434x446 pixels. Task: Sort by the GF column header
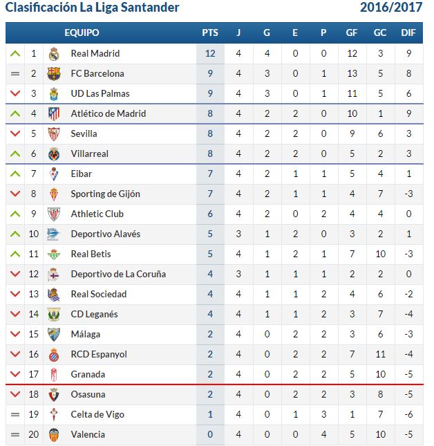coord(352,32)
